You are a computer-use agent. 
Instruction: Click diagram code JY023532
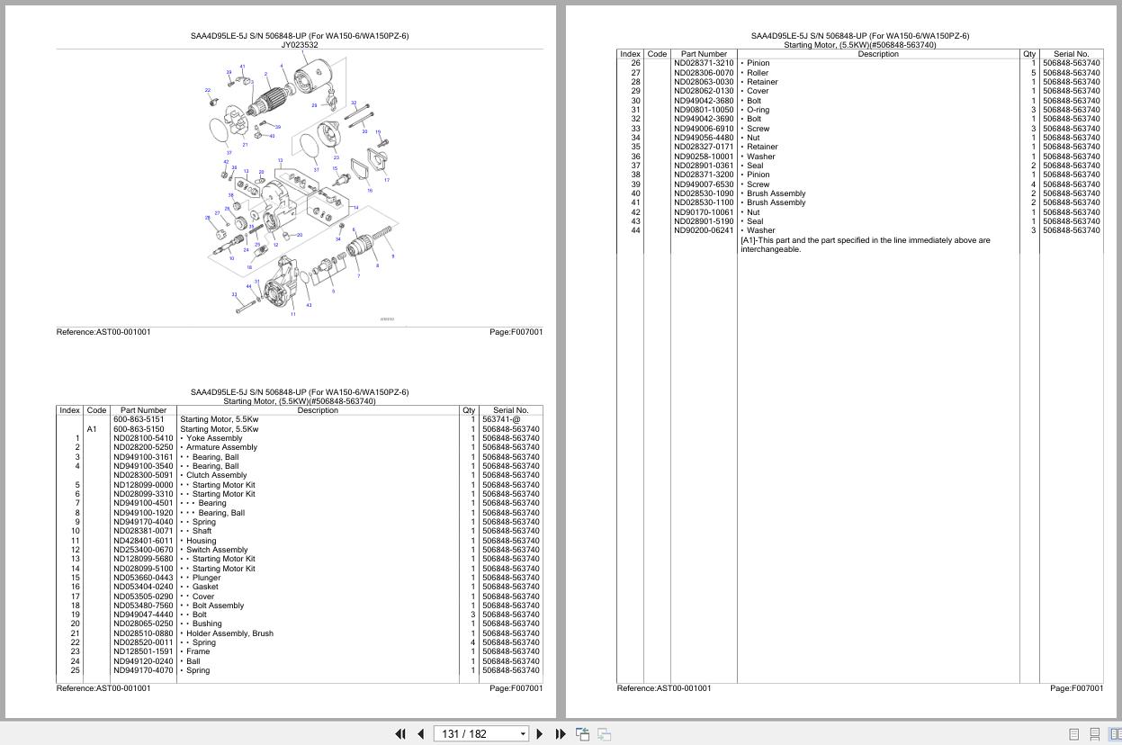(x=300, y=44)
